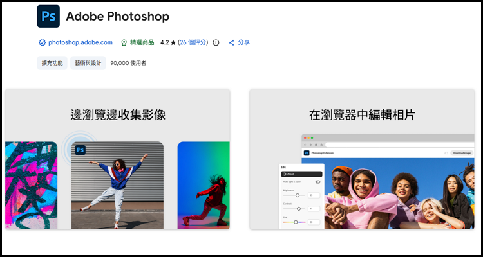483x257 pixels.
Task: Click the 分享 share link
Action: (243, 43)
